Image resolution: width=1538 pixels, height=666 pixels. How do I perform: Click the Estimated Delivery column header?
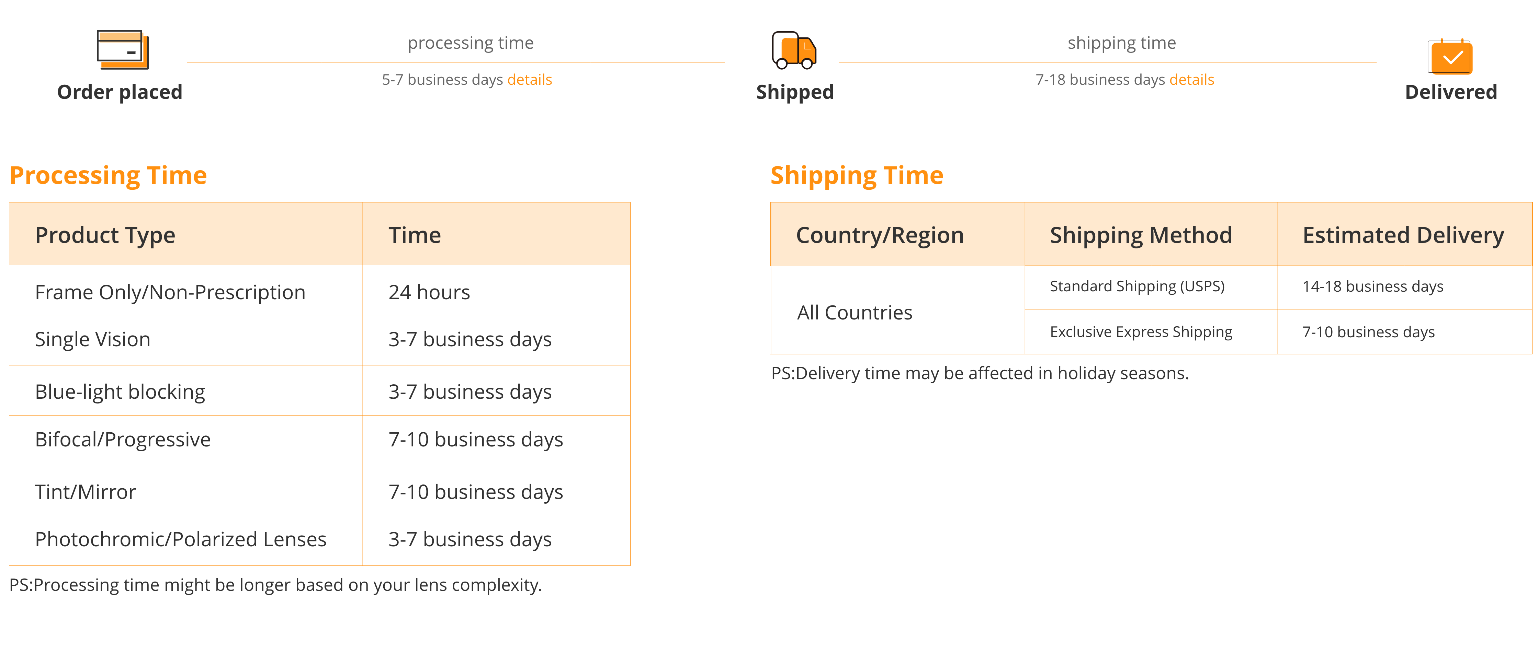1404,234
